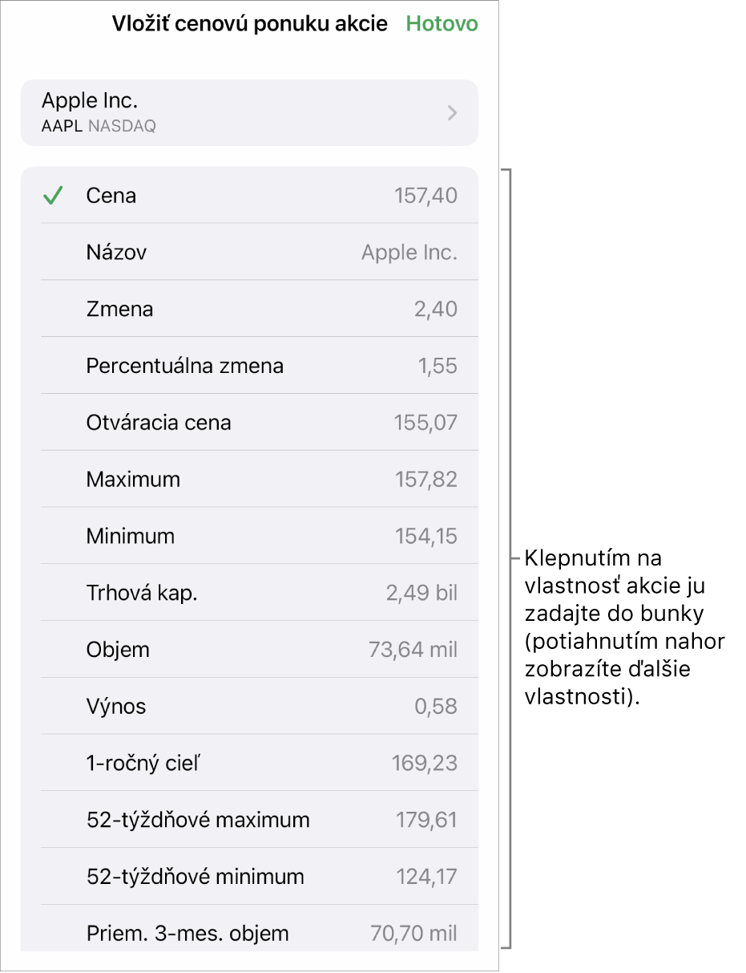Choose the Objem attribute

tap(249, 650)
